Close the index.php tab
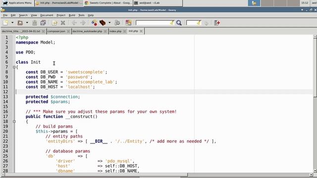317x178 pixels. 124,31
